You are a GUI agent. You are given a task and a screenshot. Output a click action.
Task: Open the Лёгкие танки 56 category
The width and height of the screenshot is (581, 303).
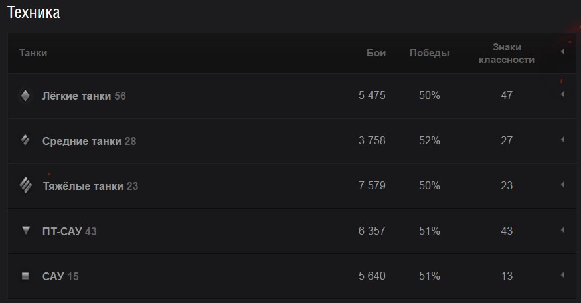pyautogui.click(x=84, y=96)
